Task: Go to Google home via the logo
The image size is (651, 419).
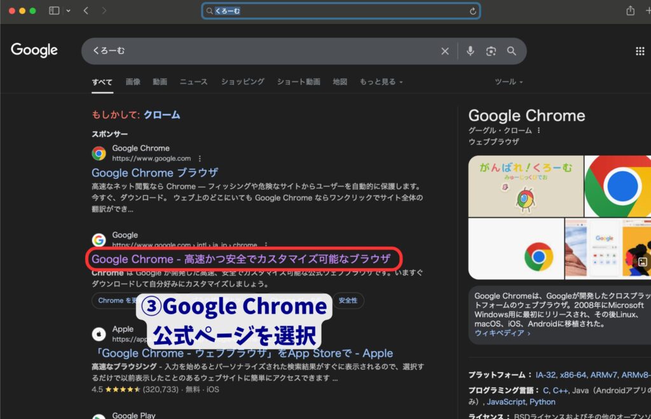Action: (34, 50)
